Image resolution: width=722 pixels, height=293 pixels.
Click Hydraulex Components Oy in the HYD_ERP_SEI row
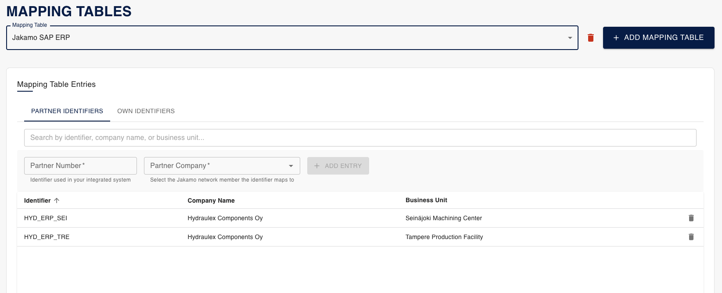pyautogui.click(x=225, y=218)
